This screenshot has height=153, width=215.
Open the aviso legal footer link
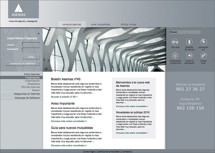[x=89, y=151]
